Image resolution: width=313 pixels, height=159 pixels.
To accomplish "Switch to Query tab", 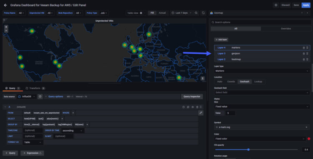I will tap(13, 88).
